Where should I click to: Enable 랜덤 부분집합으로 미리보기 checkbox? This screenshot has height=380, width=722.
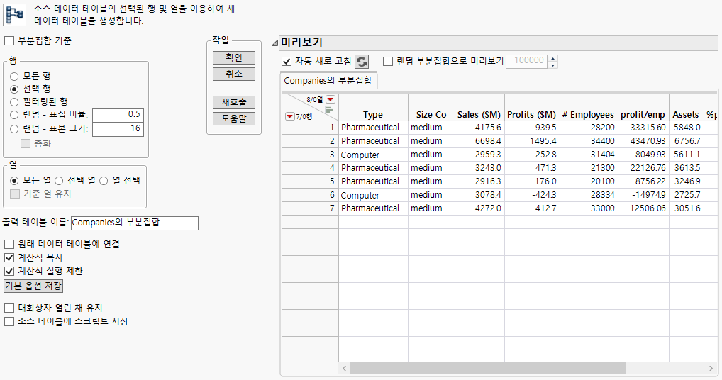pos(388,61)
